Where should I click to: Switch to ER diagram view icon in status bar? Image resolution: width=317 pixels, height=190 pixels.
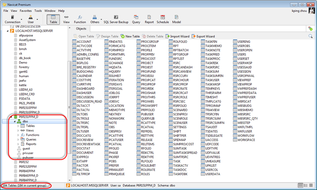[311, 185]
